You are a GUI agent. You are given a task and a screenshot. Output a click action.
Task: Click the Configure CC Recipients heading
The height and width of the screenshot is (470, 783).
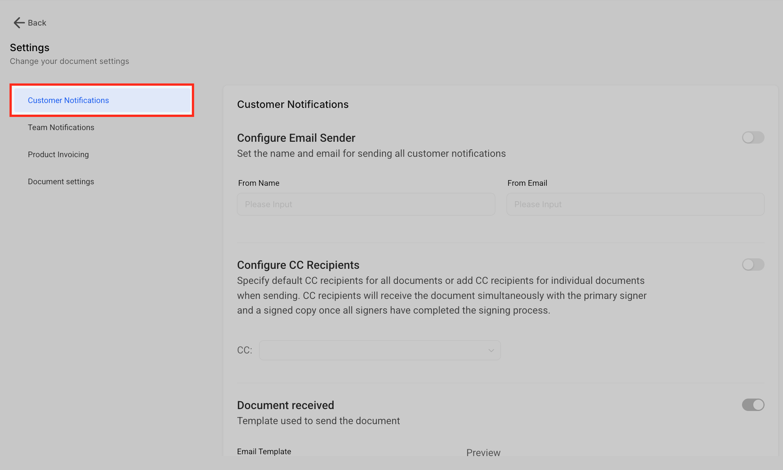click(298, 265)
